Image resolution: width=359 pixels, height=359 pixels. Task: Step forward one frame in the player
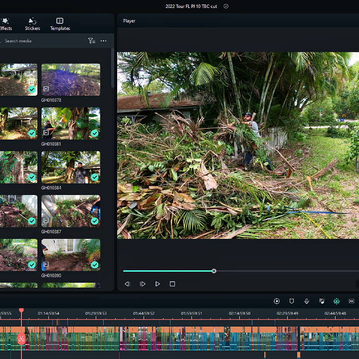[x=143, y=284]
